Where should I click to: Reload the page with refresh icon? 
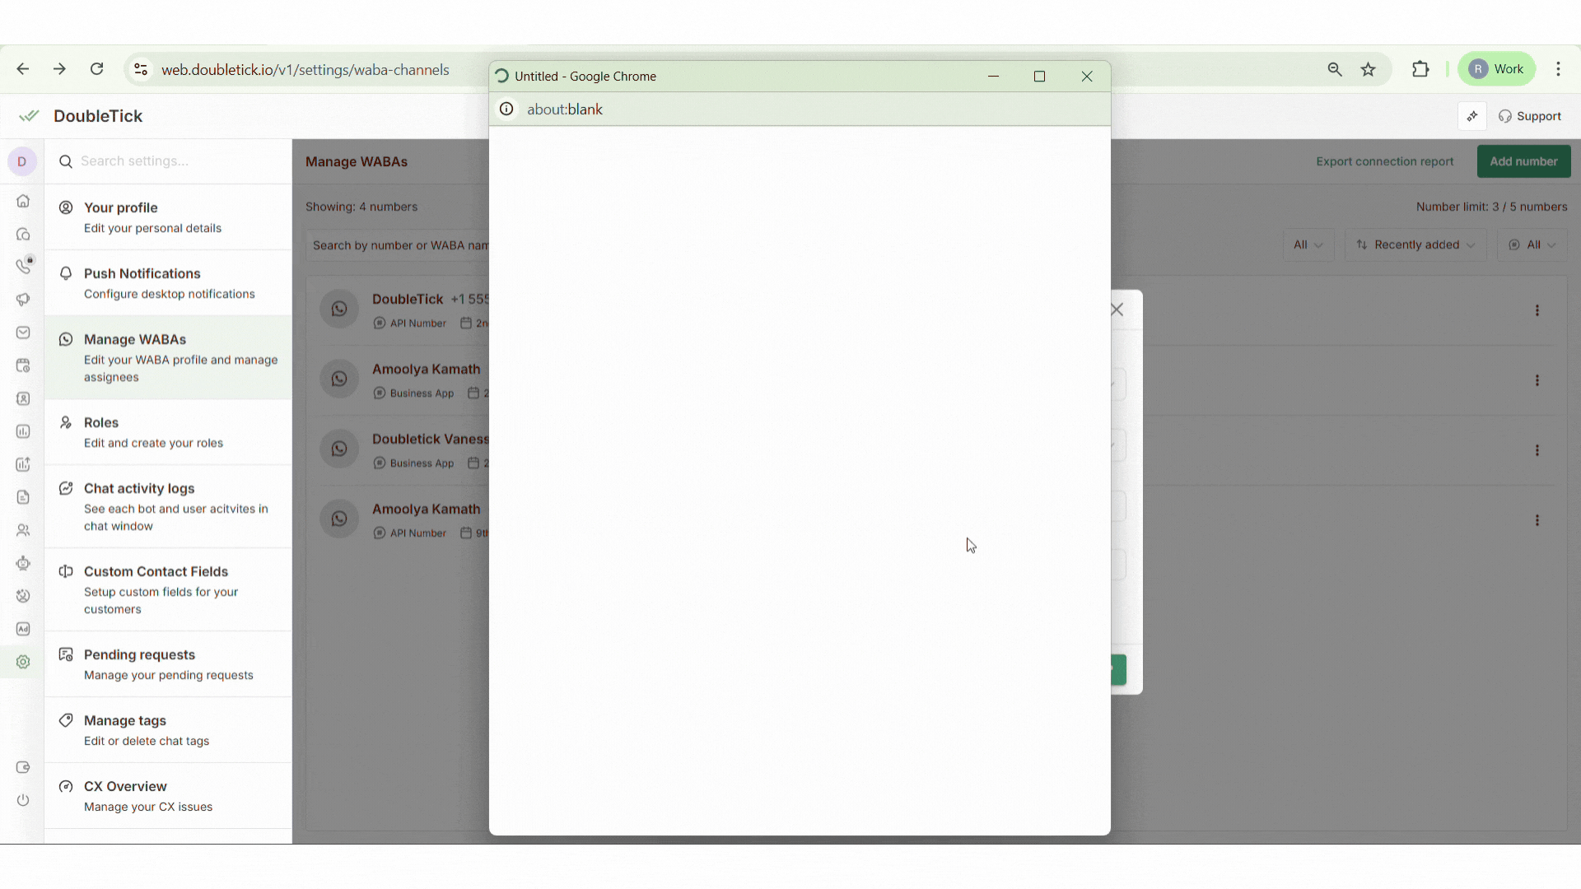click(x=97, y=69)
